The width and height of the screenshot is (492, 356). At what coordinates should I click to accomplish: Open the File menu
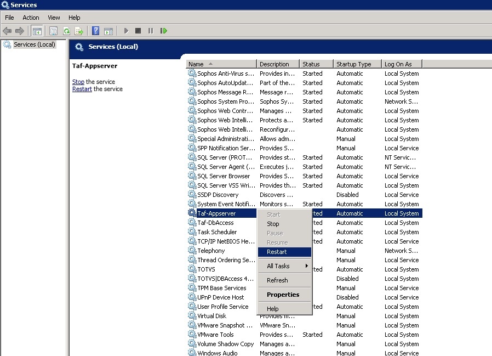click(9, 18)
